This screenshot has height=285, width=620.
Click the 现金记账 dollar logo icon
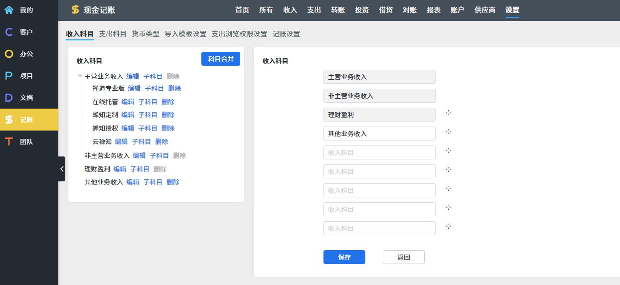click(75, 10)
